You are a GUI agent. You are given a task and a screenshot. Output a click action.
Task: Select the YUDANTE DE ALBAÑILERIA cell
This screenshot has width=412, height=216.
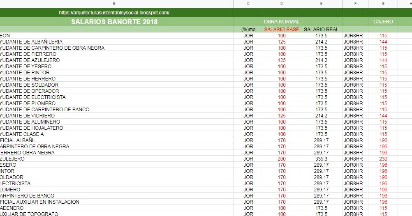click(116, 42)
